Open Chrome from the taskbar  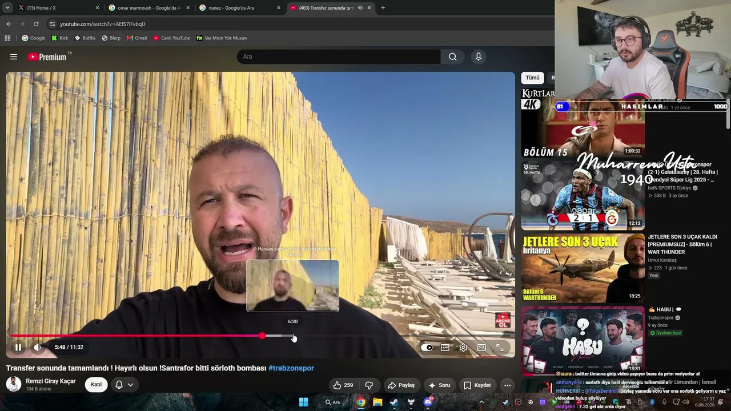click(x=361, y=402)
